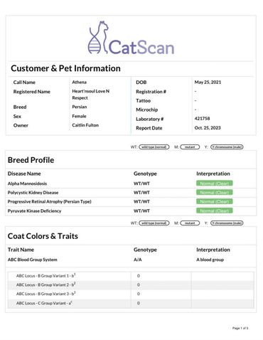Click the Page 1 of 5 indicator
Screen dimensions: 263x340
pos(240,328)
